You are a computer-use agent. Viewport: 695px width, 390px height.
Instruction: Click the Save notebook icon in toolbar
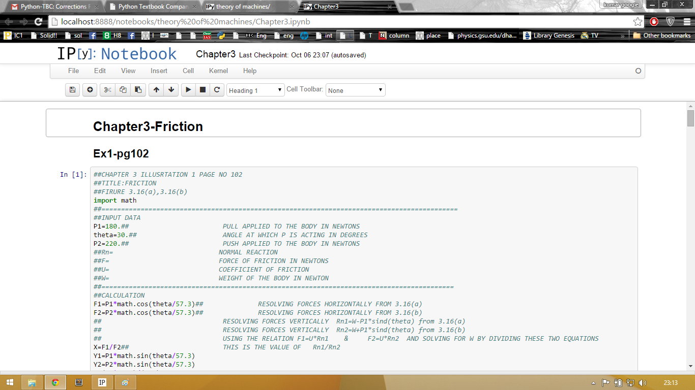(x=73, y=90)
